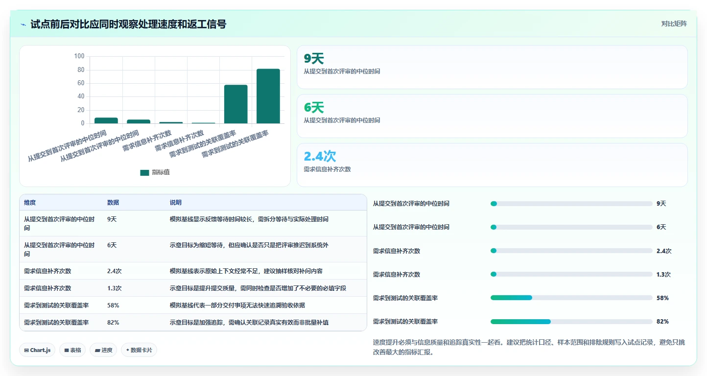The height and width of the screenshot is (376, 707).
Task: Click the y-axis label 60 on the chart
Action: point(81,83)
